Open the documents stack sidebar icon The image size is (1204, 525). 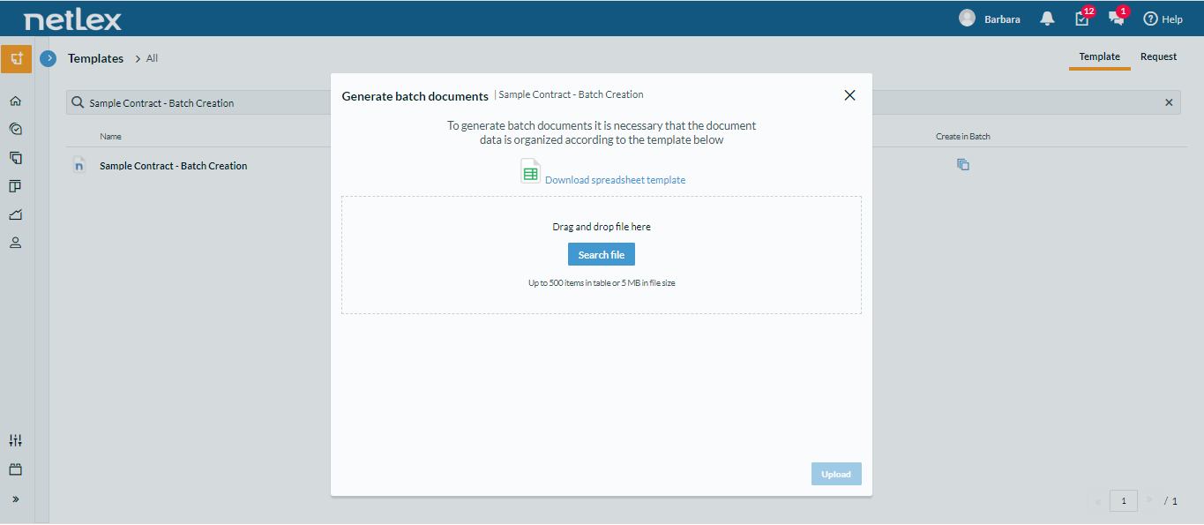pos(15,158)
